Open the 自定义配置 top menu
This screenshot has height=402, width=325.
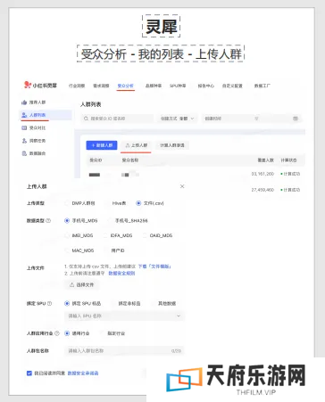tap(232, 86)
